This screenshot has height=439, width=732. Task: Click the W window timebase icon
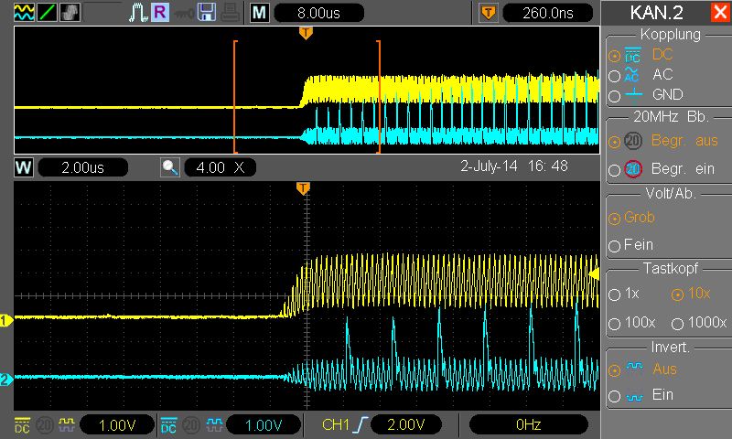23,168
